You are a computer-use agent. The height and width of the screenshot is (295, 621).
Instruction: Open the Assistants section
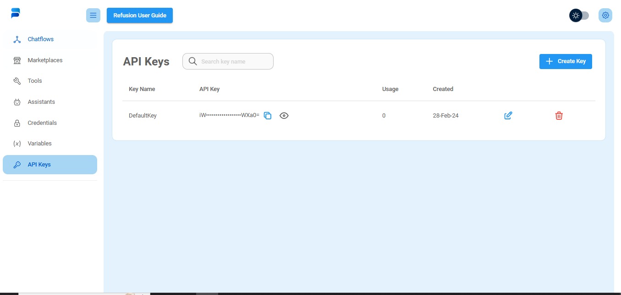tap(41, 102)
